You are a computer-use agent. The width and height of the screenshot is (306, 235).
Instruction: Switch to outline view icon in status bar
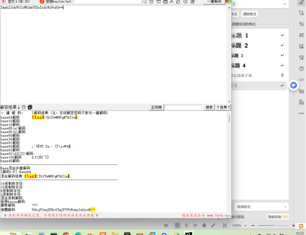pyautogui.click(x=186, y=225)
